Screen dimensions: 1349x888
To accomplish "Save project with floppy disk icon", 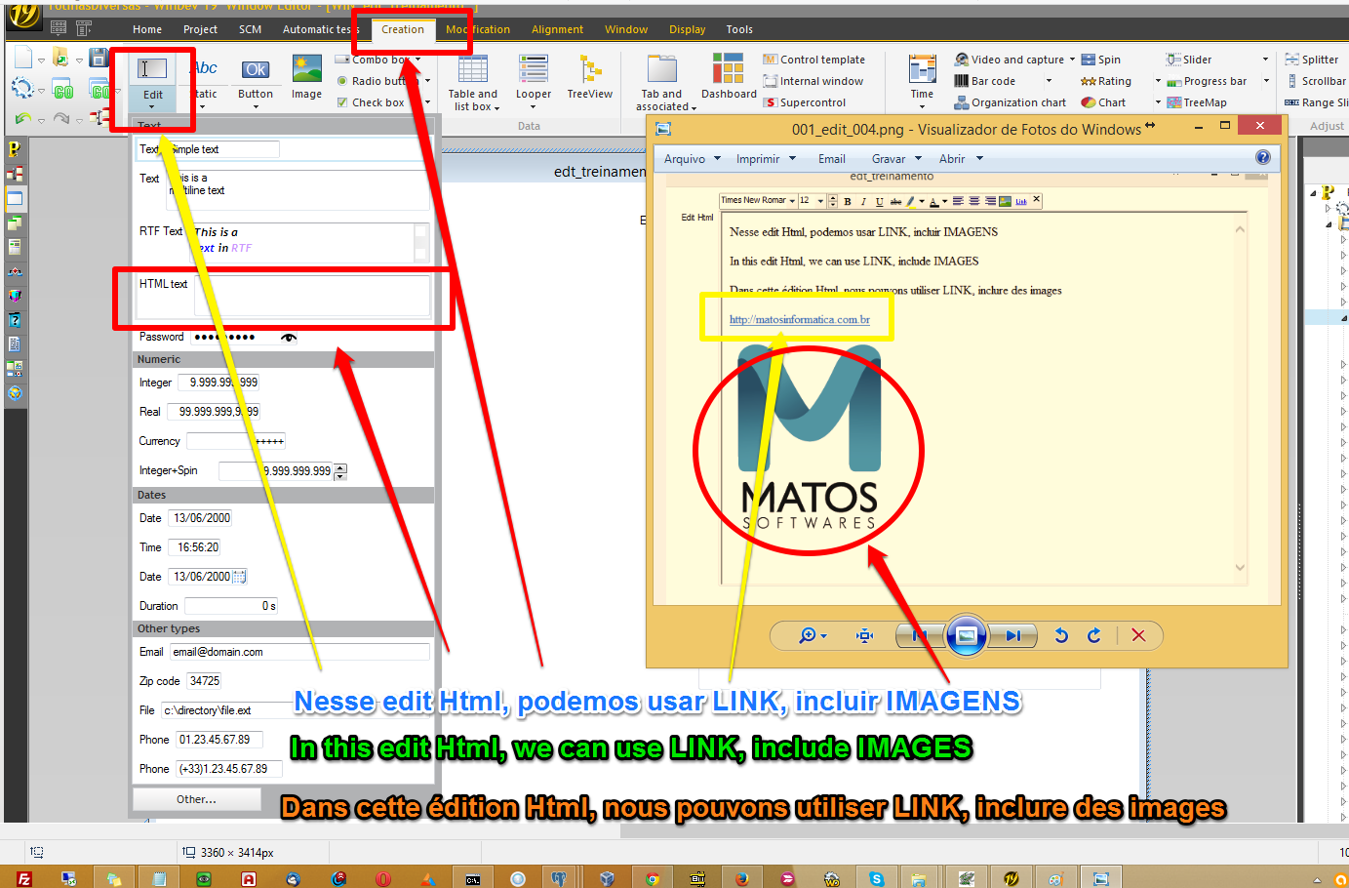I will click(99, 58).
